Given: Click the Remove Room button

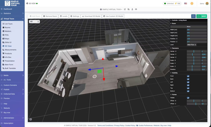Looking at the screenshot, I should pos(50,16).
